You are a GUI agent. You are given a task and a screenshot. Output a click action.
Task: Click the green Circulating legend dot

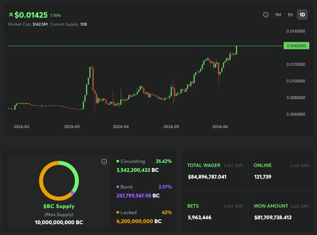[x=117, y=161]
